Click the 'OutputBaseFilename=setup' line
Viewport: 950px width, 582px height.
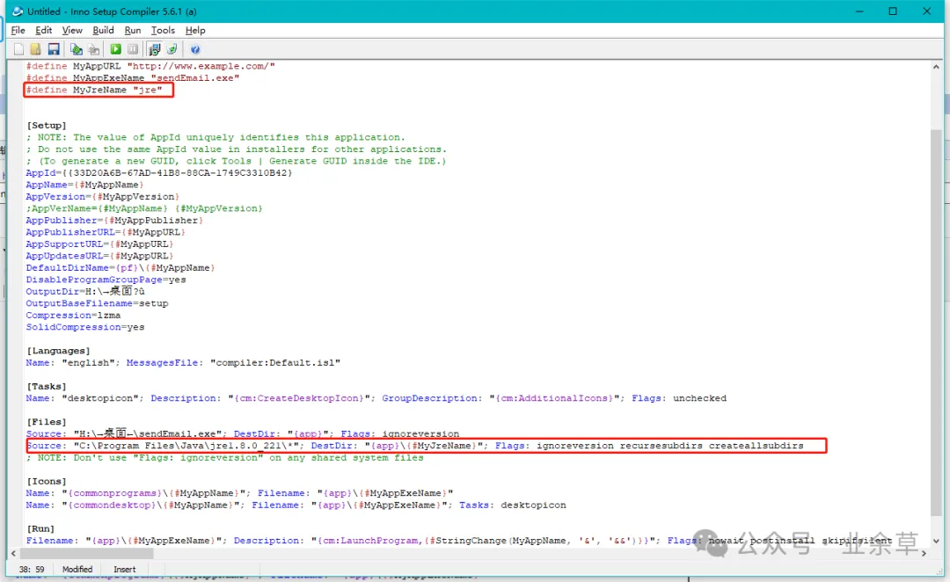pos(97,303)
